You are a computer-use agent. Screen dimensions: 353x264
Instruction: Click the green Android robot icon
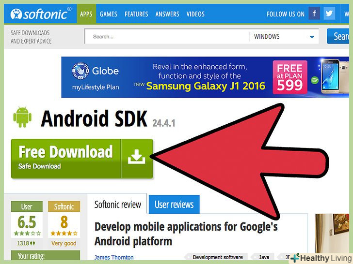[22, 117]
